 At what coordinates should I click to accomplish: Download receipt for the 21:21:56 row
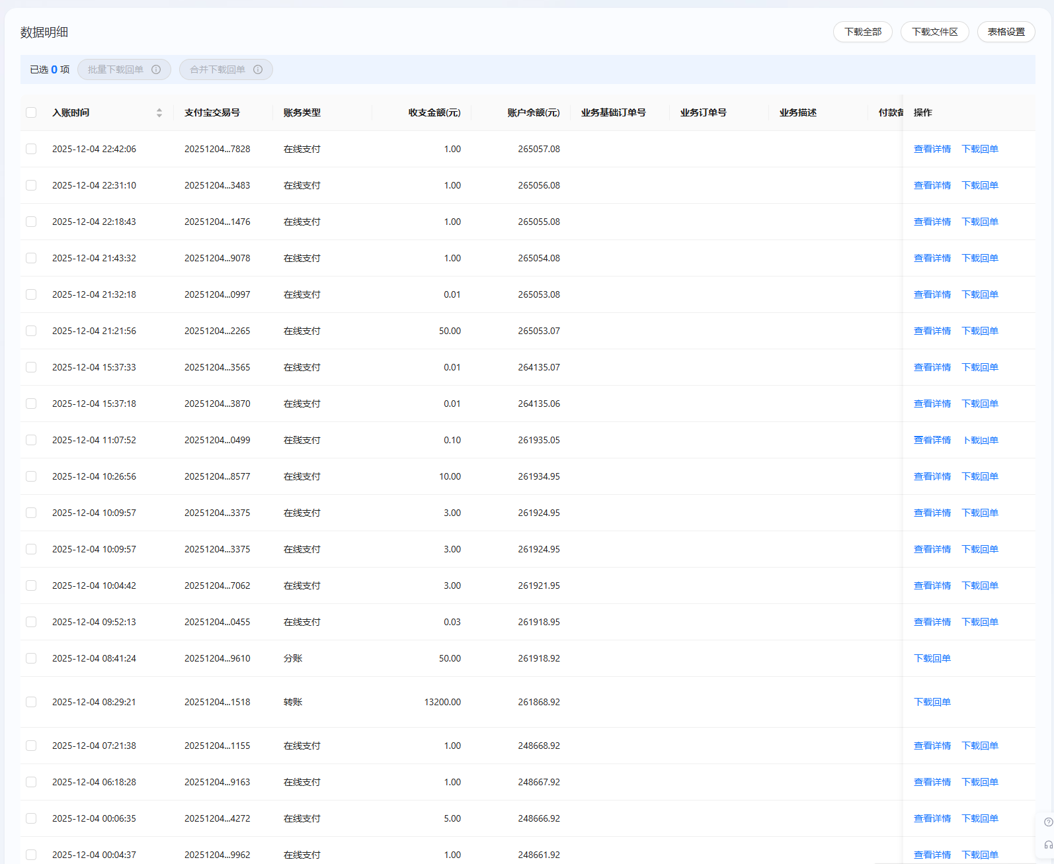point(979,331)
